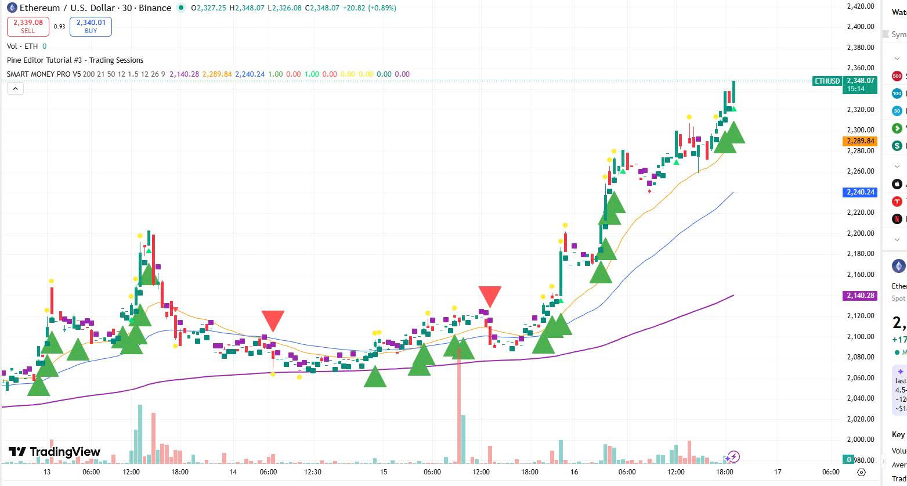Click the SELL 2,339.08 button

(x=28, y=26)
